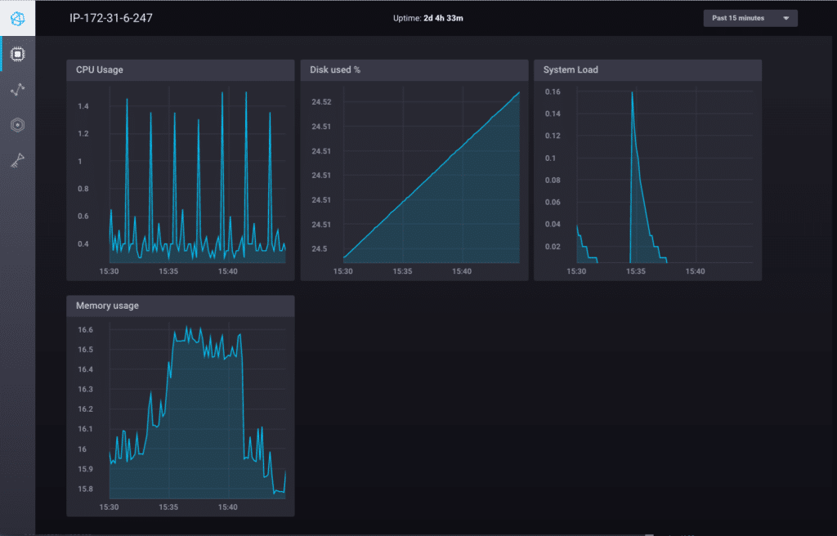Click the IP-172-31-6-247 host name title
This screenshot has height=536, width=837.
coord(110,18)
